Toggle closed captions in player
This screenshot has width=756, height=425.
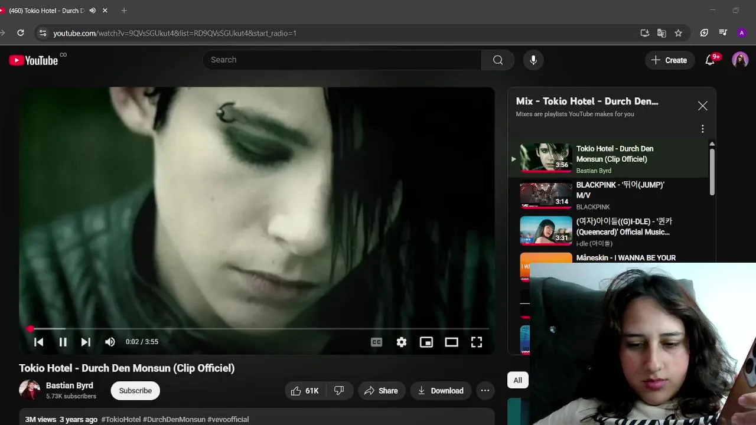(x=376, y=342)
